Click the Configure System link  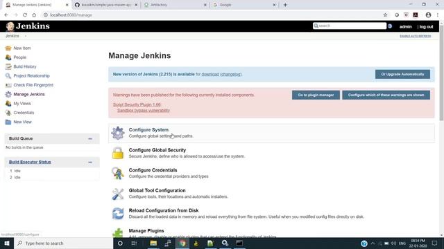click(148, 130)
